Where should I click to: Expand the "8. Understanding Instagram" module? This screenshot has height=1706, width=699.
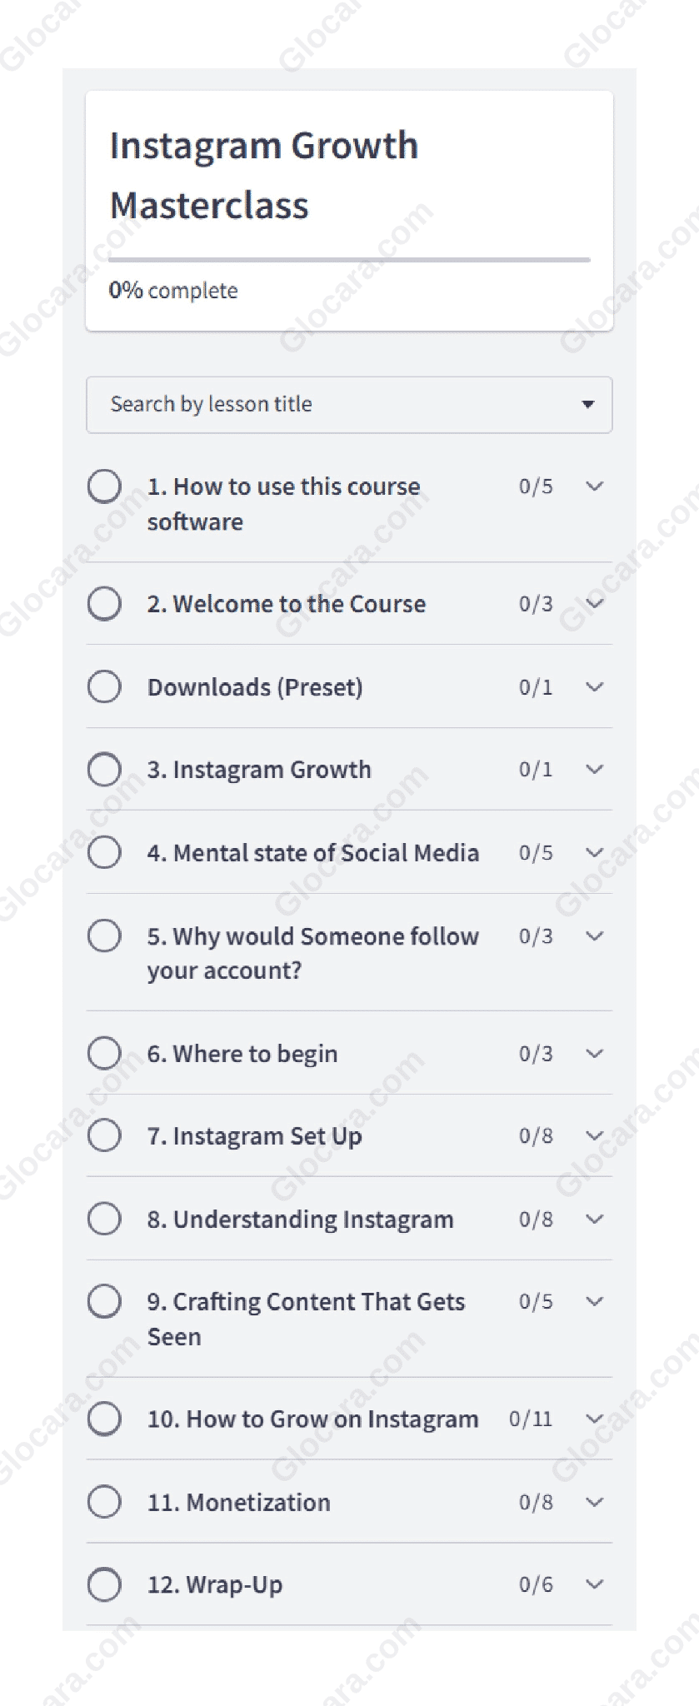pyautogui.click(x=594, y=1218)
